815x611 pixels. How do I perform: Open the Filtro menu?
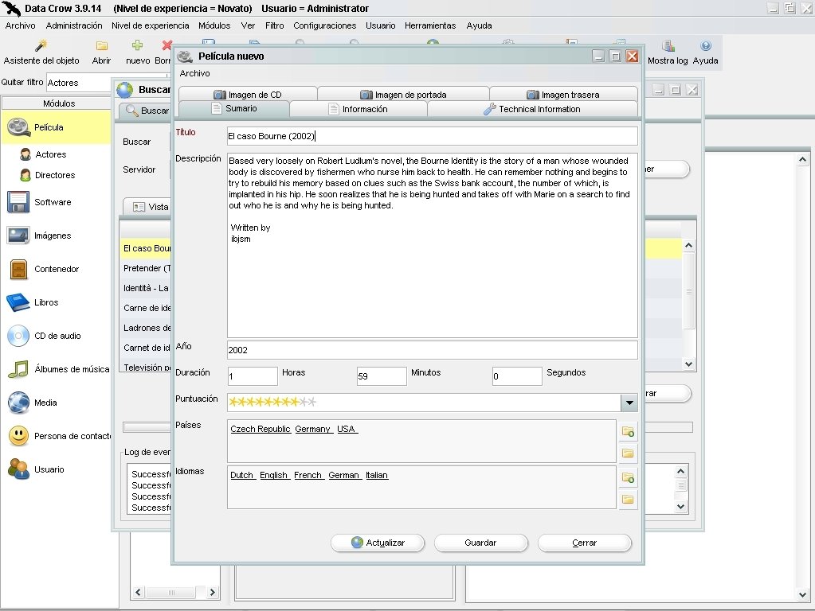coord(274,25)
